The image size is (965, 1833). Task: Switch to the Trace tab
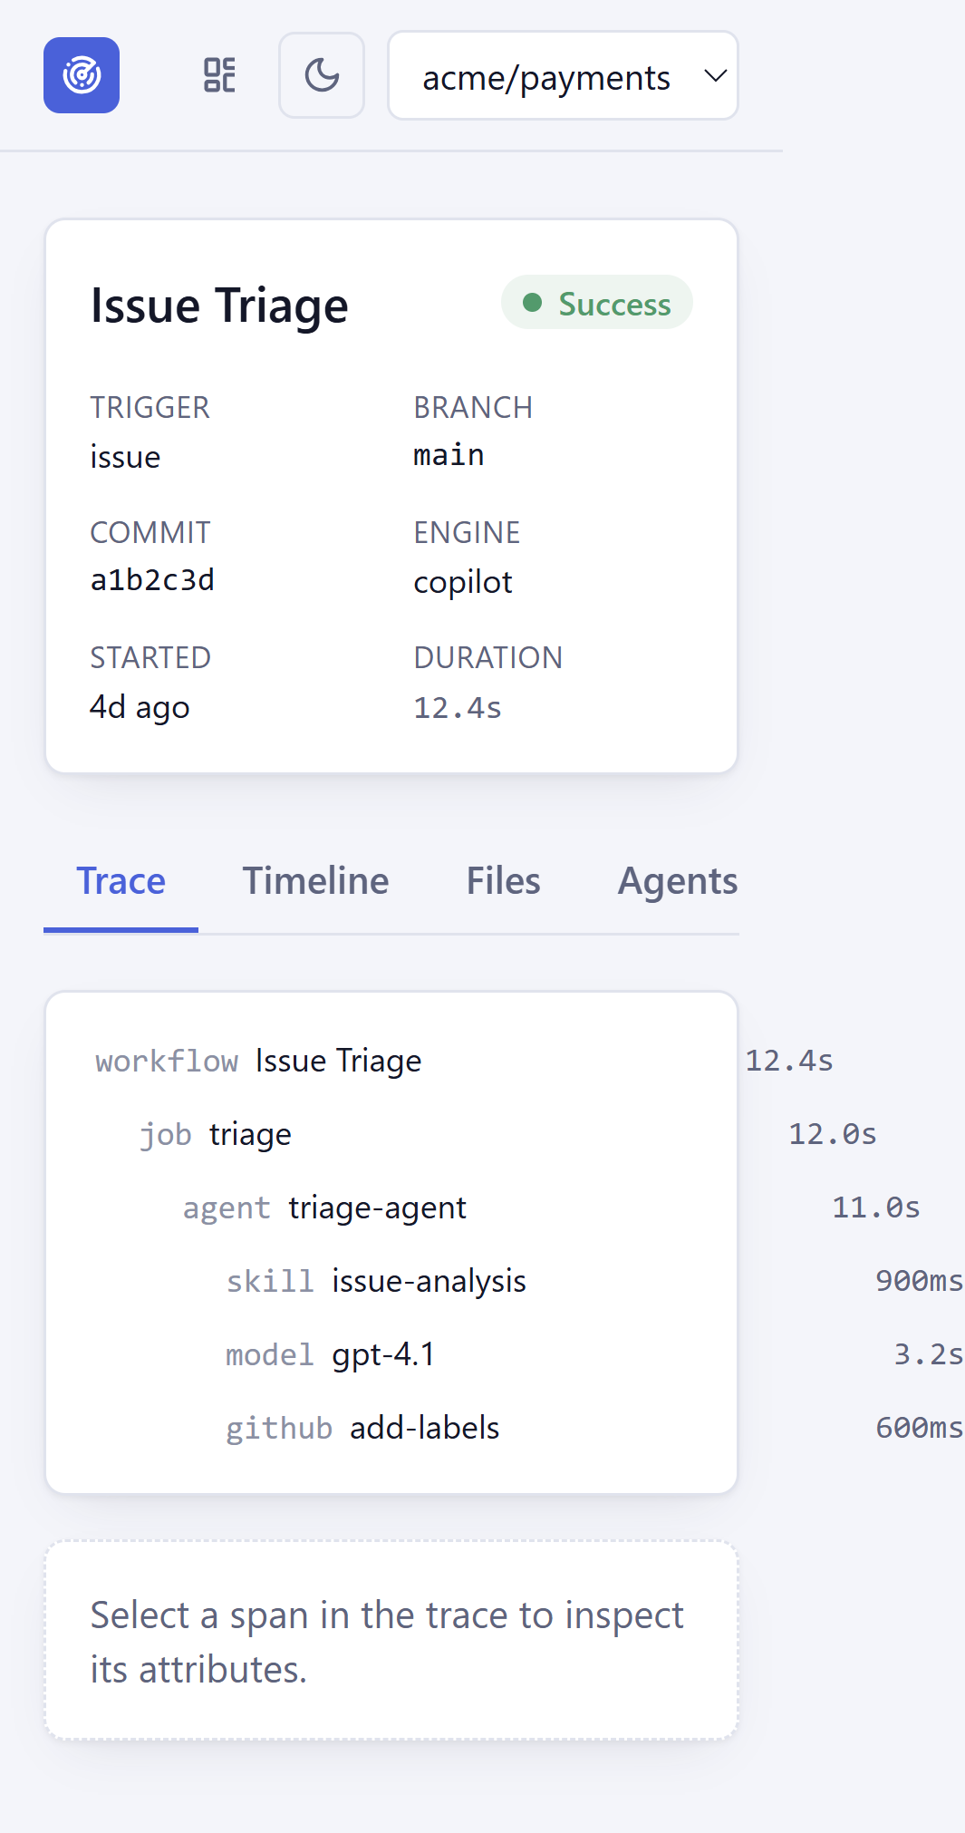[121, 881]
